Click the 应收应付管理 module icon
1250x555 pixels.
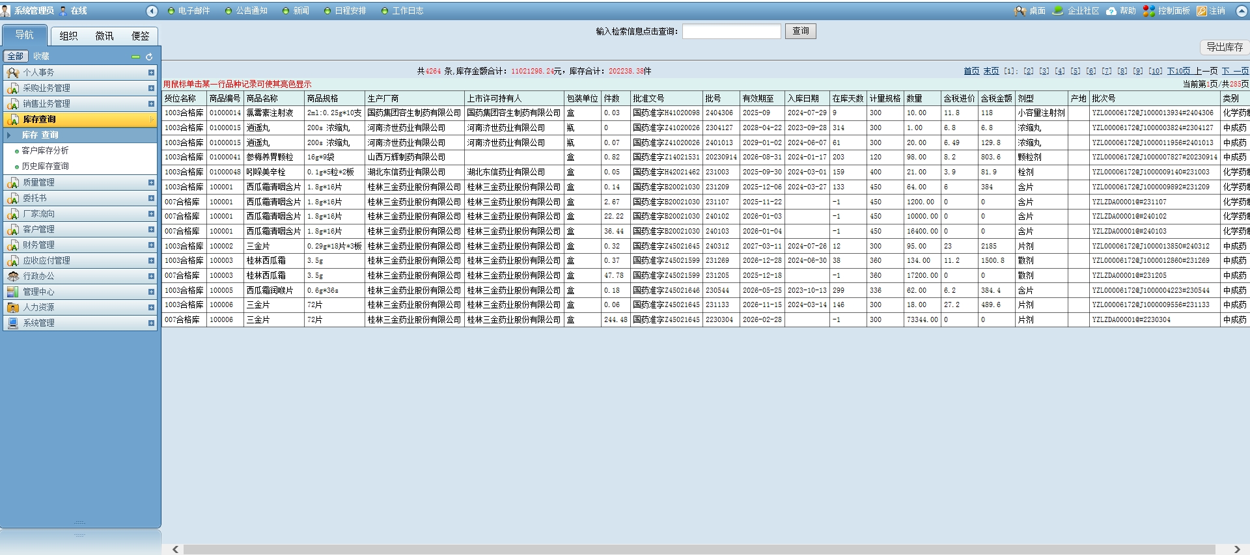click(12, 260)
